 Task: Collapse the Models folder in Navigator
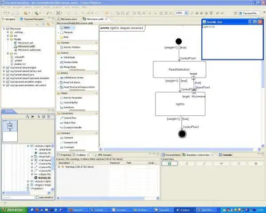[x=7, y=39]
